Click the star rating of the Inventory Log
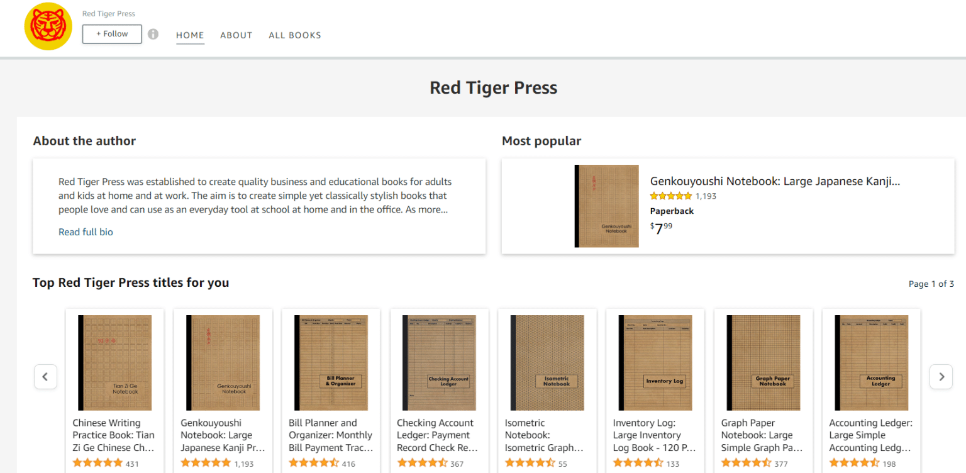Image resolution: width=966 pixels, height=473 pixels. click(x=637, y=463)
